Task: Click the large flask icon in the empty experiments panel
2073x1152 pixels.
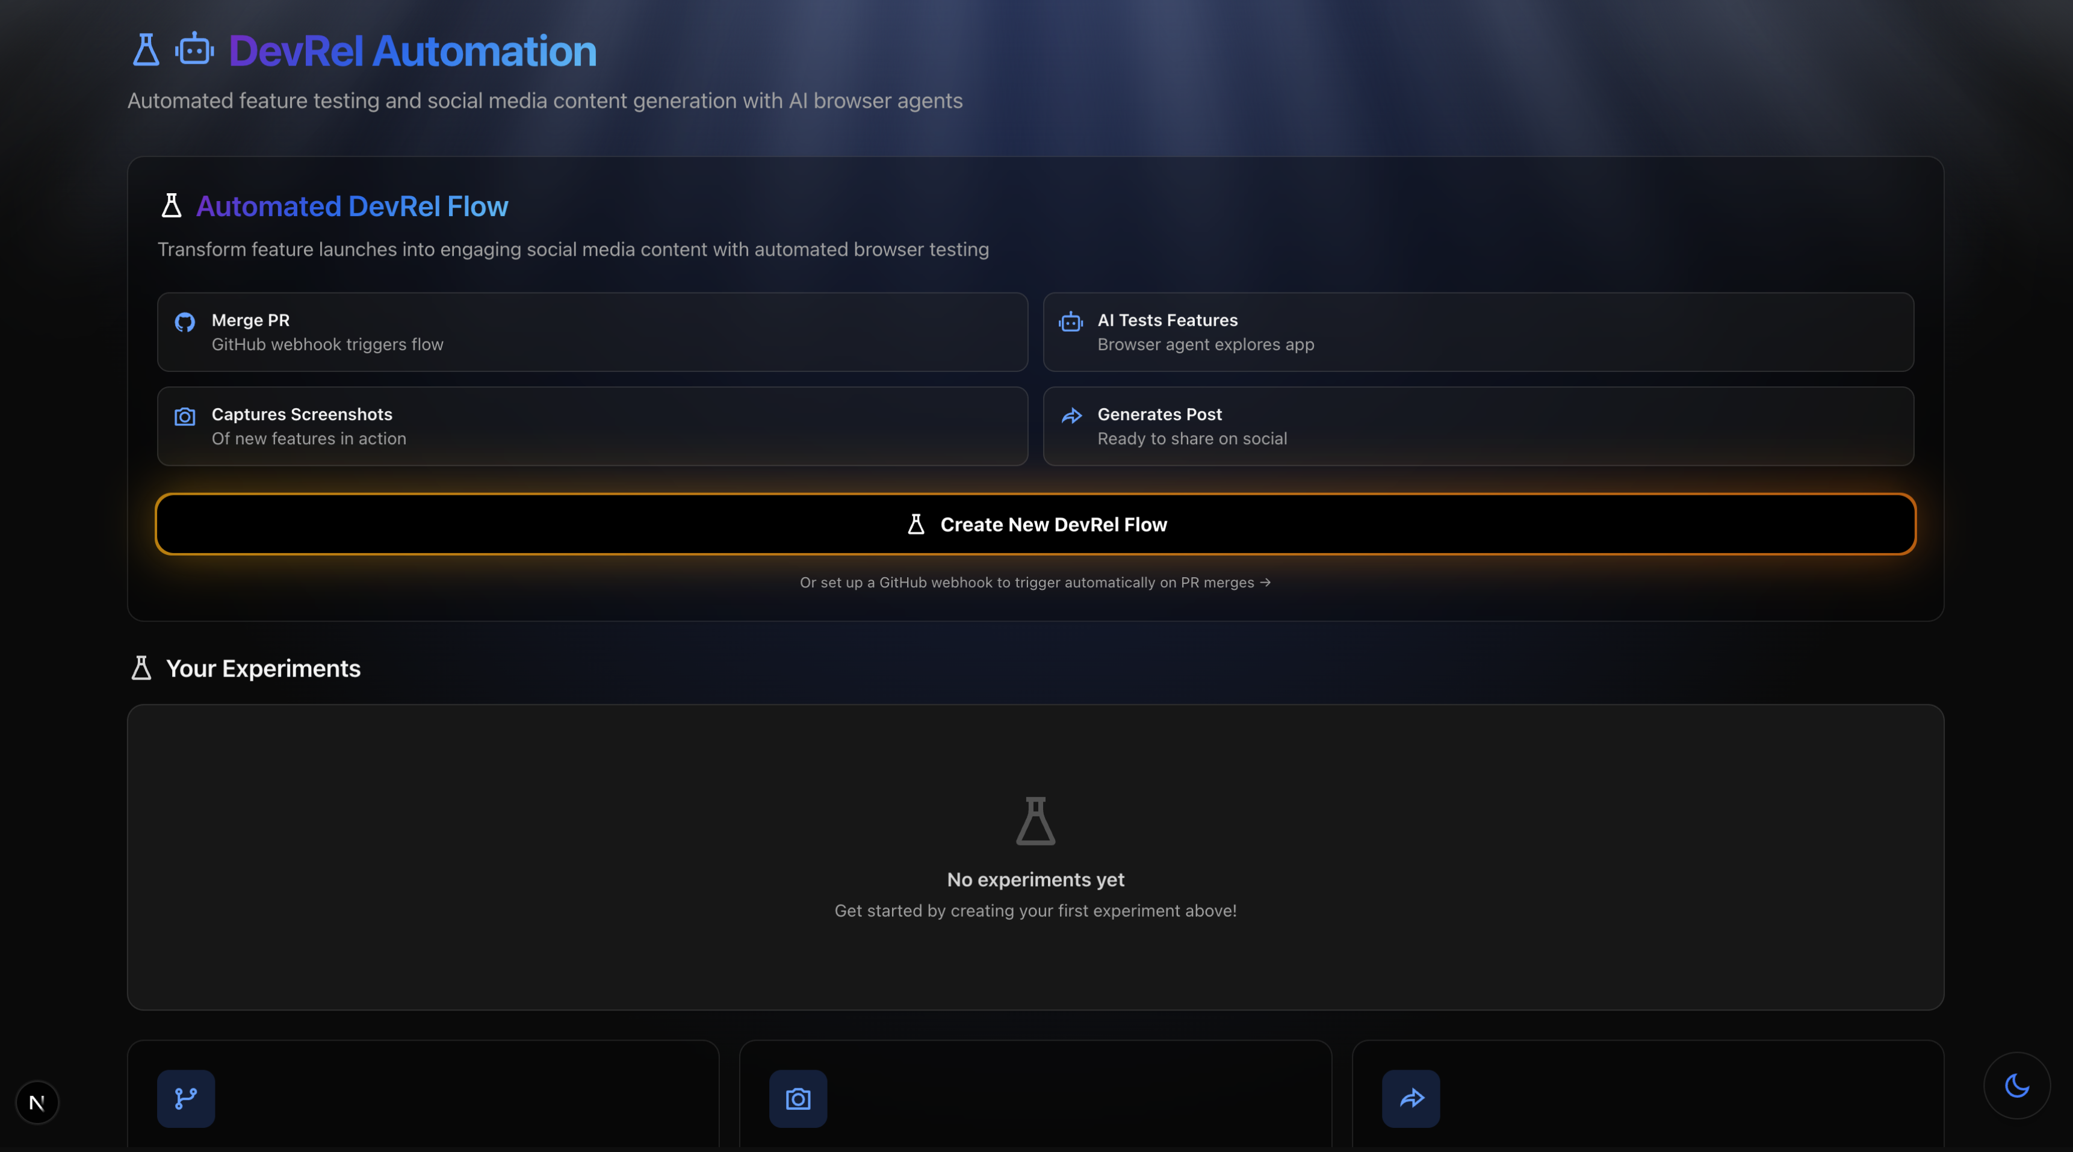Action: point(1035,822)
